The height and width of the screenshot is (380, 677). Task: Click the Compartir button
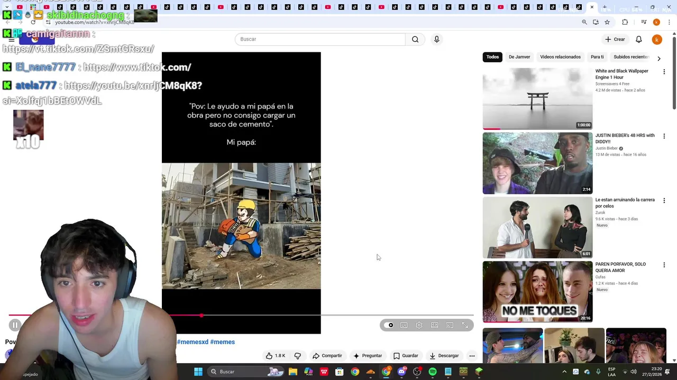coord(327,356)
